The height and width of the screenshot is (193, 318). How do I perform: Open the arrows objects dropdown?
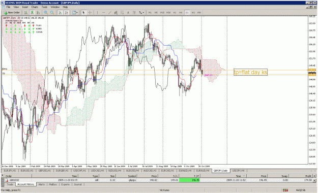[141, 13]
